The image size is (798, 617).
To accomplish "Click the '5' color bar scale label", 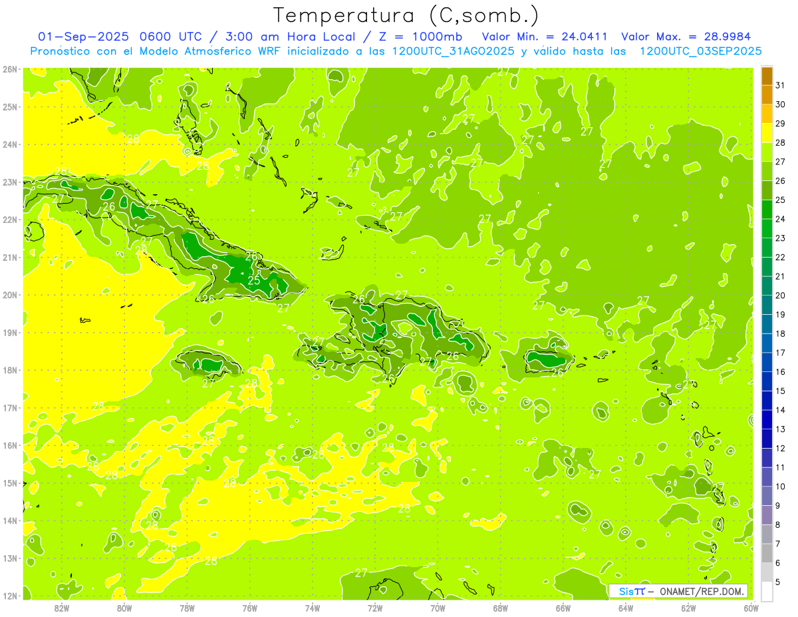I will pyautogui.click(x=779, y=582).
